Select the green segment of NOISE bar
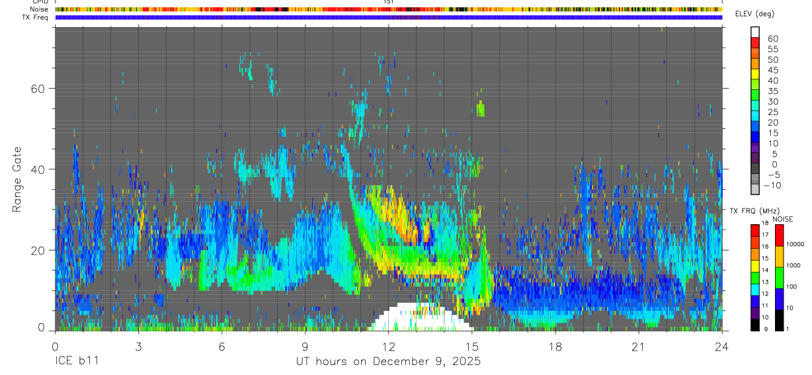812x375 pixels. 780,278
